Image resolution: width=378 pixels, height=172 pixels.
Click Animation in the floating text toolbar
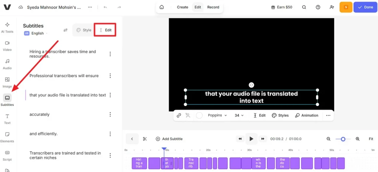307,116
